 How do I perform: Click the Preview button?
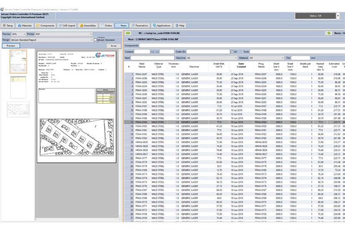(11, 46)
